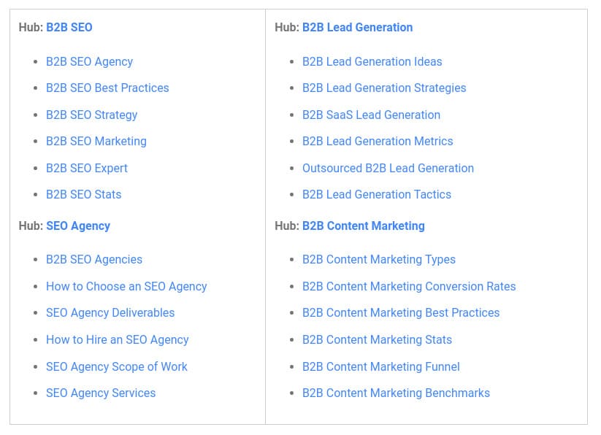Click B2B Content Marketing Conversion Rates
Image resolution: width=601 pixels, height=435 pixels.
(409, 286)
